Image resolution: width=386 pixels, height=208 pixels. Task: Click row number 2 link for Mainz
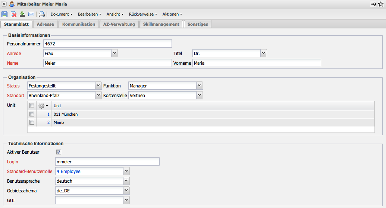[48, 122]
